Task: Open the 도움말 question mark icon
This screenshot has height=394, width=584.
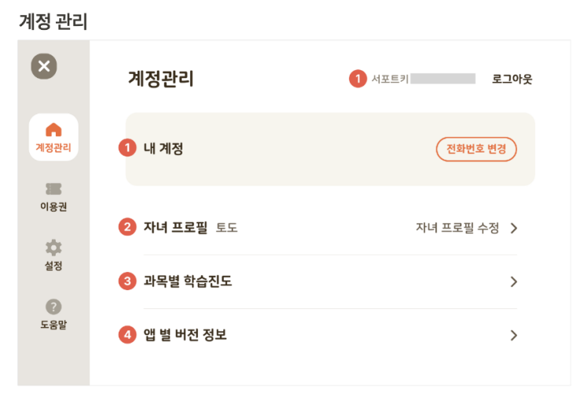Action: 53,307
